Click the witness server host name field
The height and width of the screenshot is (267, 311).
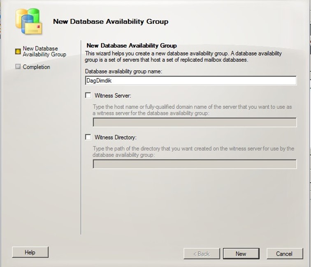tap(195, 122)
